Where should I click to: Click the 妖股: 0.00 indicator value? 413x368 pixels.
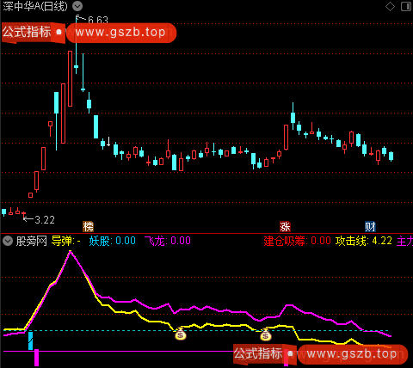pos(112,241)
